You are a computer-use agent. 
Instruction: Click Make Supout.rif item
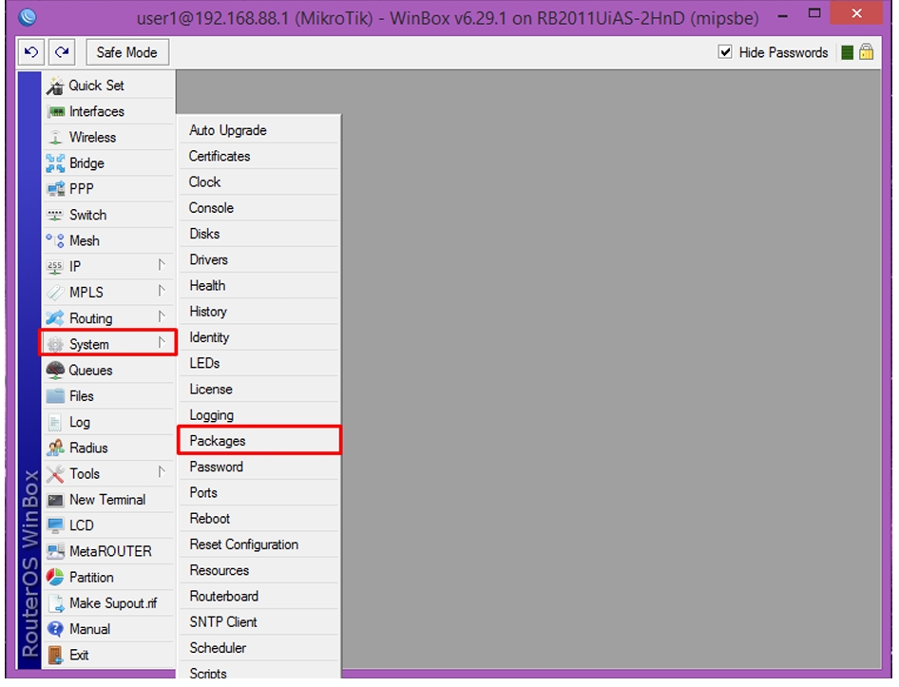pos(108,603)
